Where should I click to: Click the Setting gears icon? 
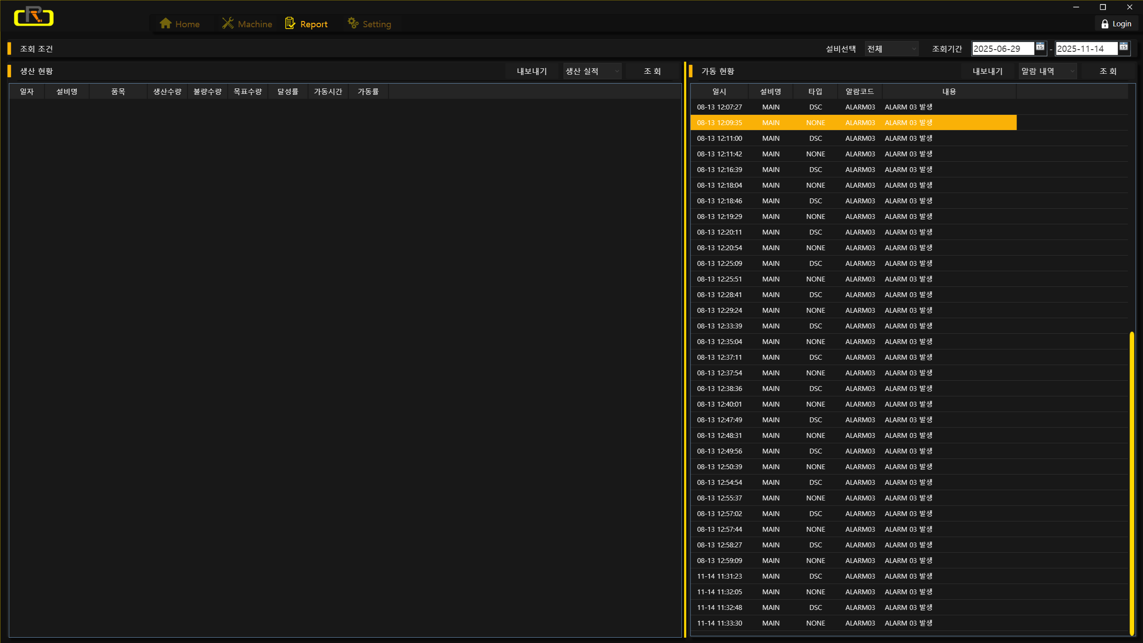[353, 23]
